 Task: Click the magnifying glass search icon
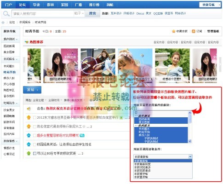[x=6, y=14]
